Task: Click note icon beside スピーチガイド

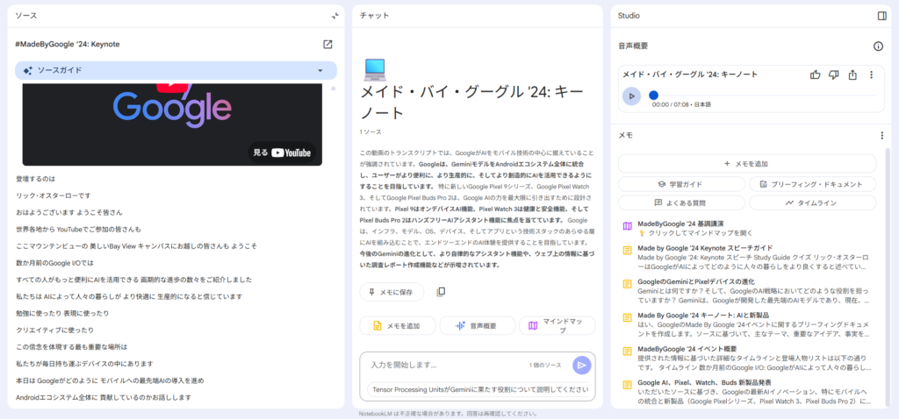Action: pos(627,250)
